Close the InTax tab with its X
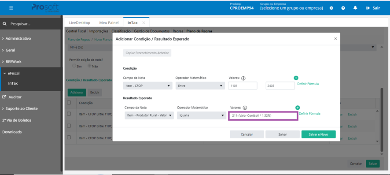 point(143,22)
